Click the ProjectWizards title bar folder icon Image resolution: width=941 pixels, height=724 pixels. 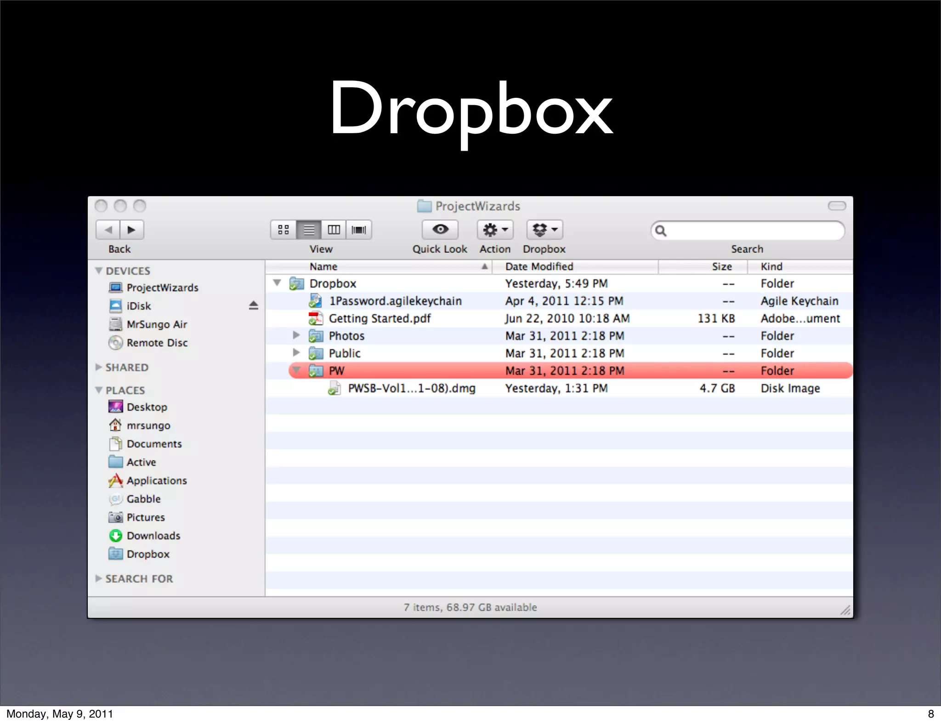pos(424,206)
